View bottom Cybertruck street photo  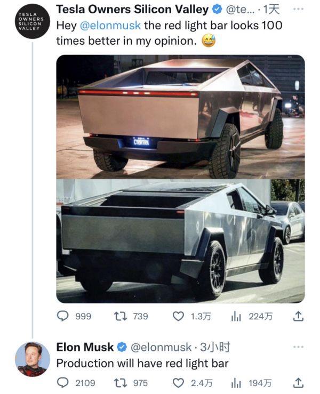(x=180, y=241)
